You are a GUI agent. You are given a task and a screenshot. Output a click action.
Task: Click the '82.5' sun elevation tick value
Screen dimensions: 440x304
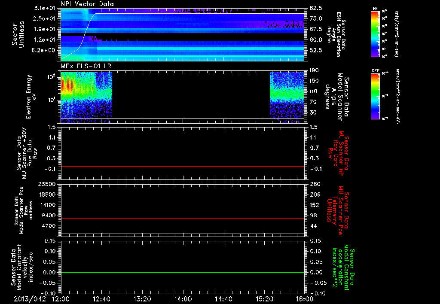click(316, 8)
